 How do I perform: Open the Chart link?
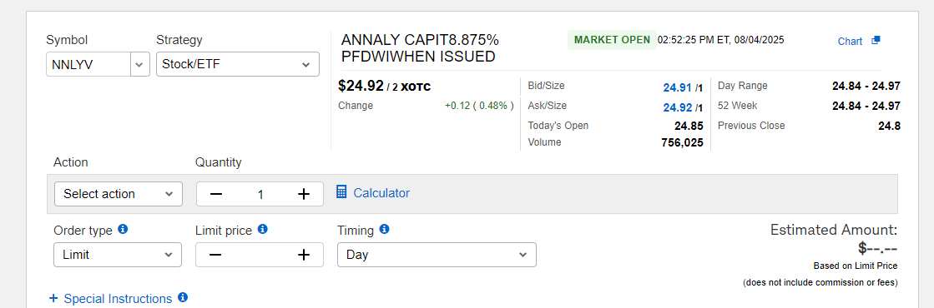coord(850,41)
